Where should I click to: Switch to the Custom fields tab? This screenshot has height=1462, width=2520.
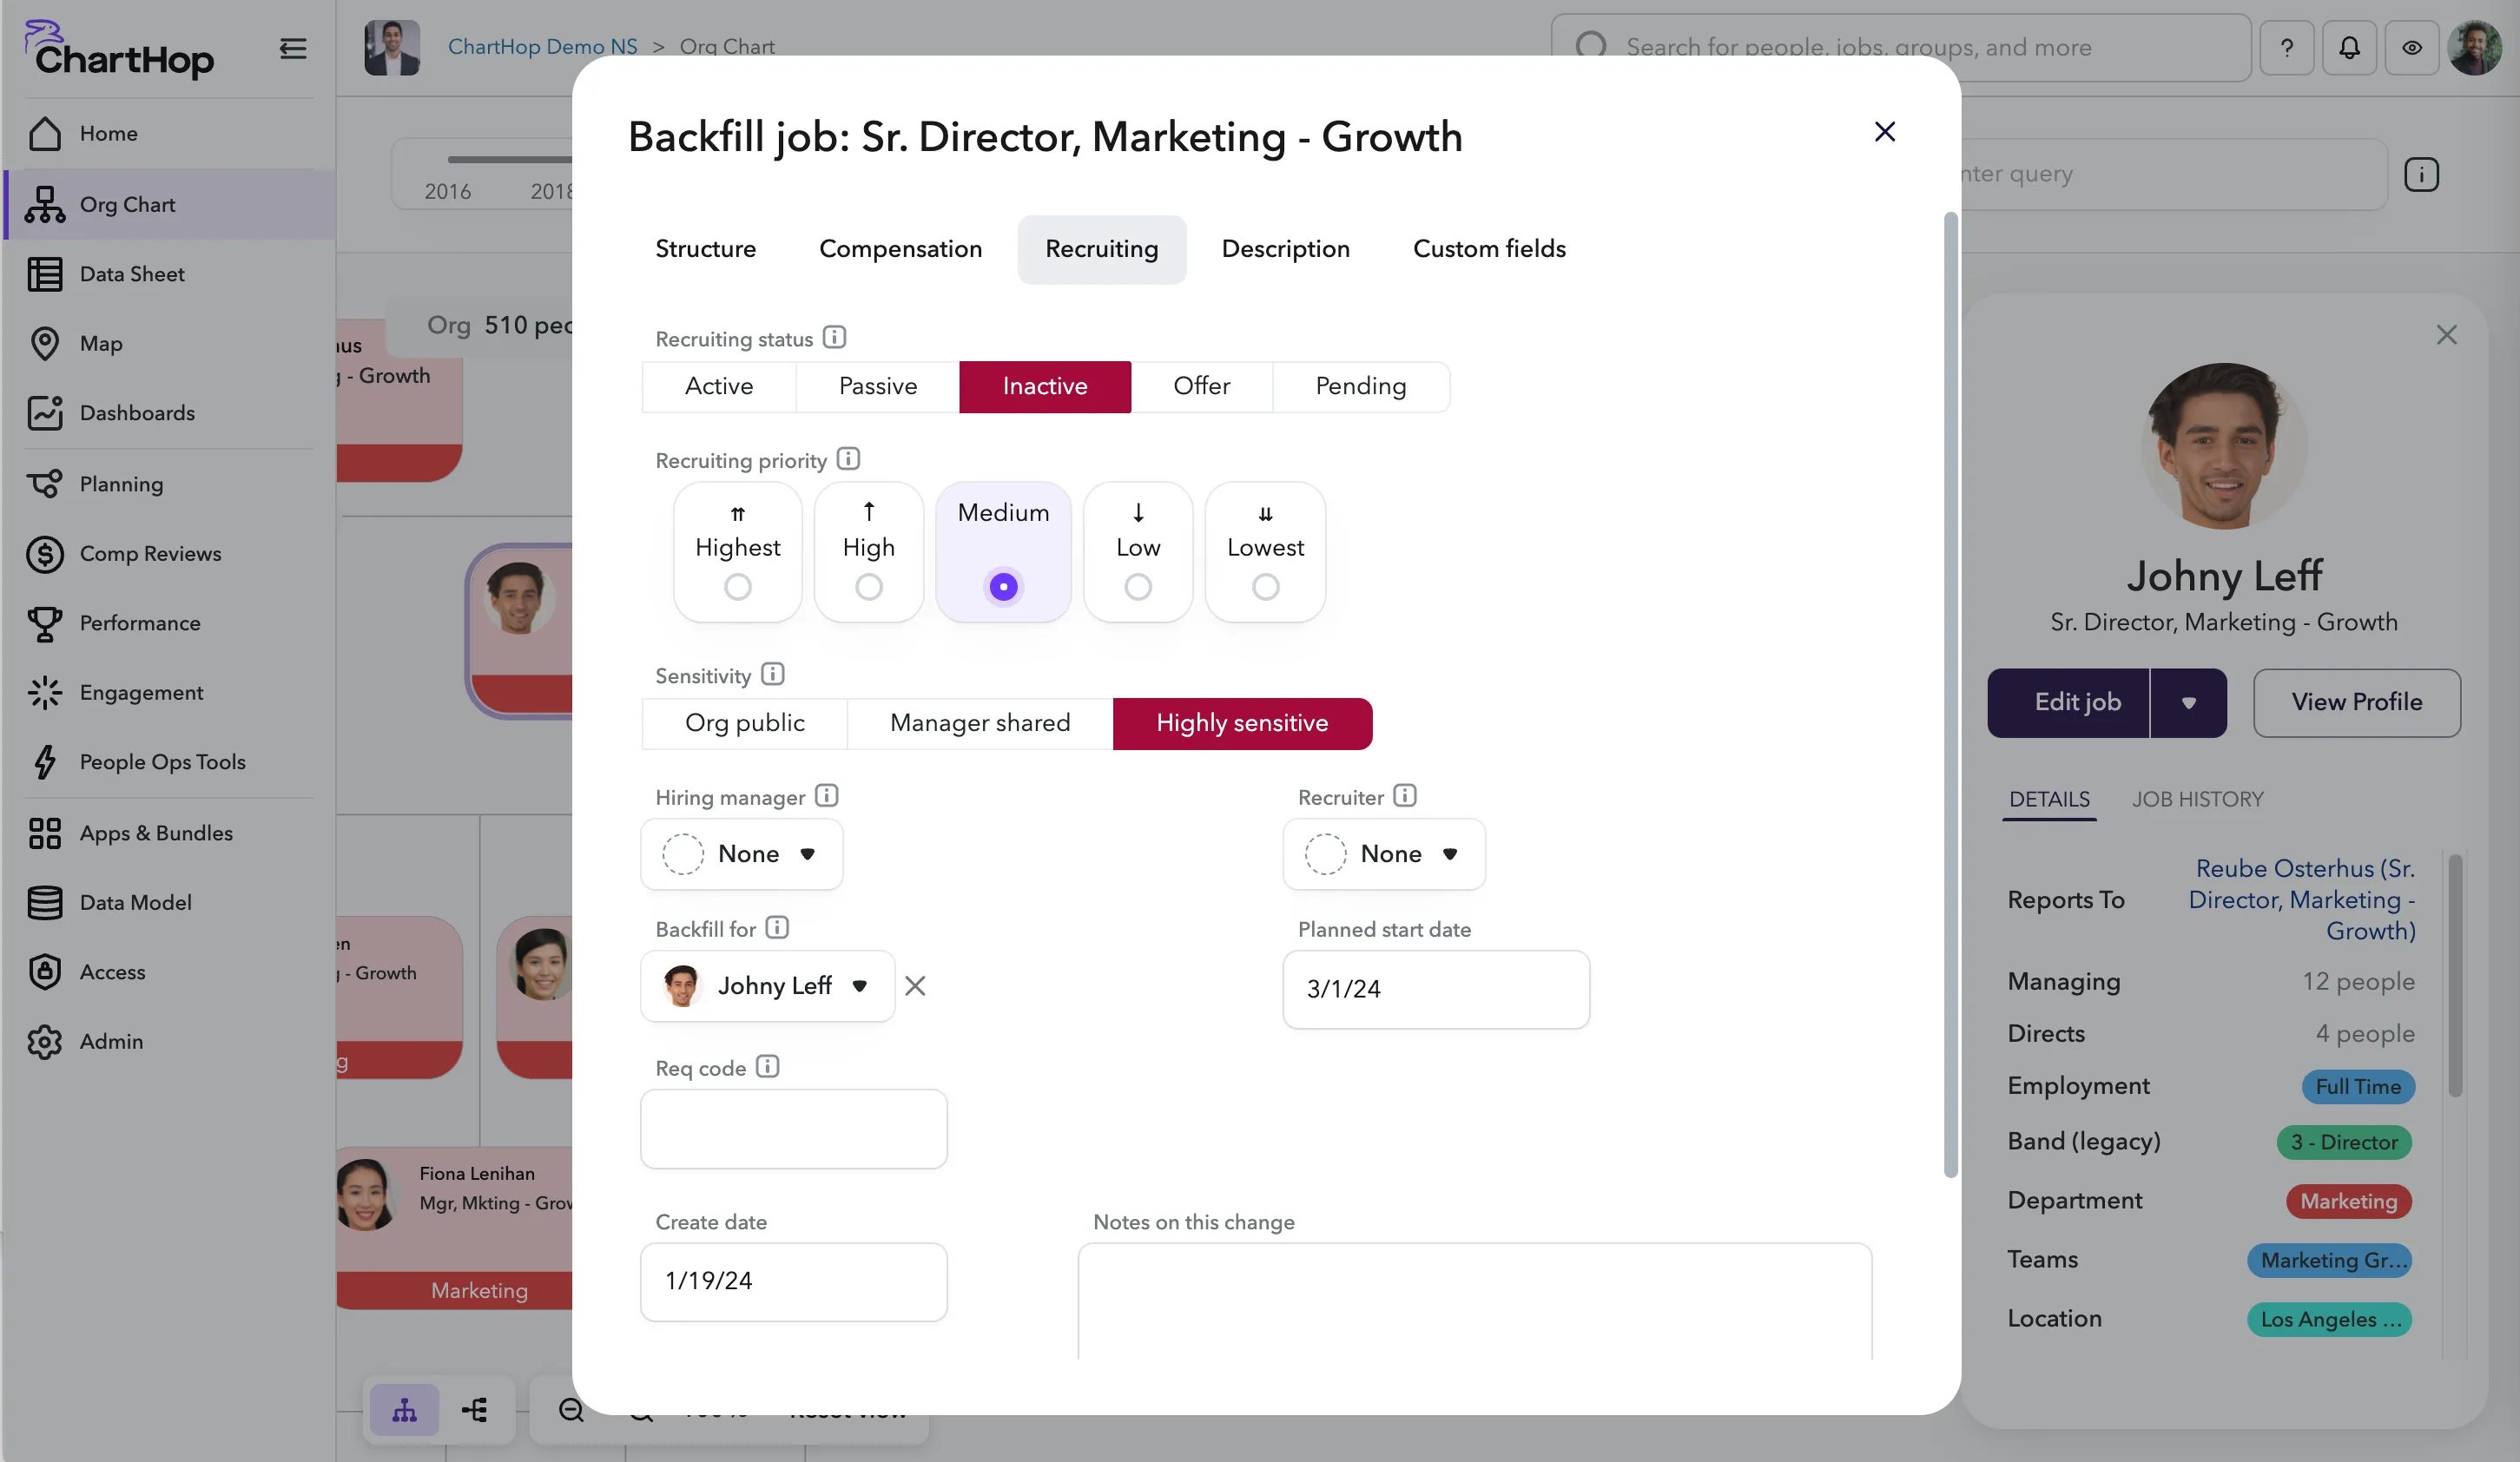point(1489,249)
